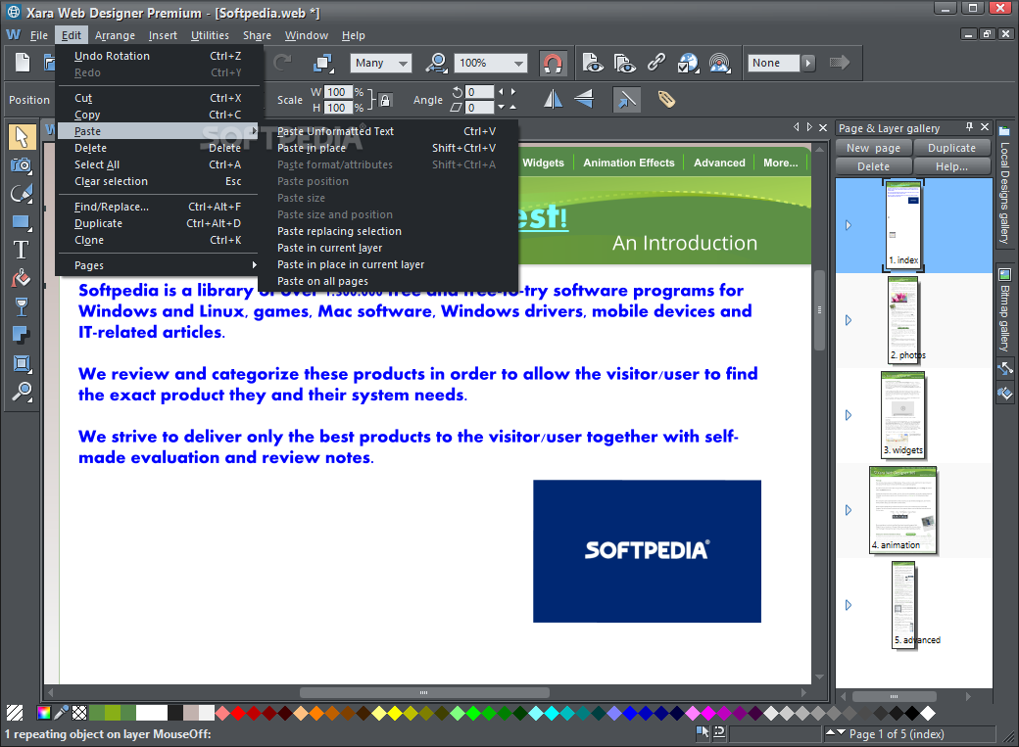Choose Undo Rotation from Edit menu
Viewport: 1019px width, 747px height.
click(x=158, y=56)
